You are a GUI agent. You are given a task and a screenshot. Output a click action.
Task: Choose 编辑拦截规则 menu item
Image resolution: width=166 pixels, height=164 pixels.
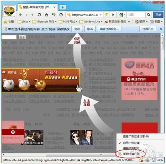[131, 148]
